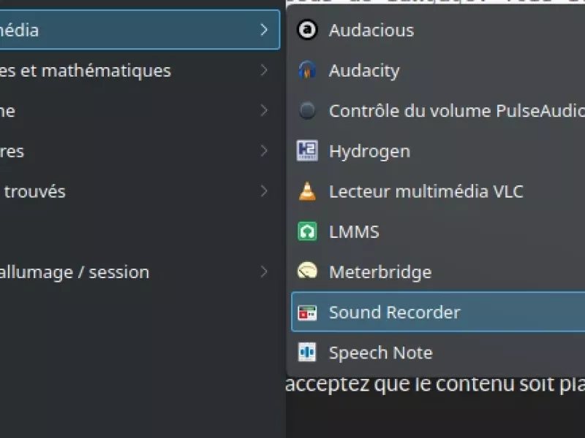The height and width of the screenshot is (438, 585).
Task: Launch LMMS from its green icon
Action: (x=307, y=231)
